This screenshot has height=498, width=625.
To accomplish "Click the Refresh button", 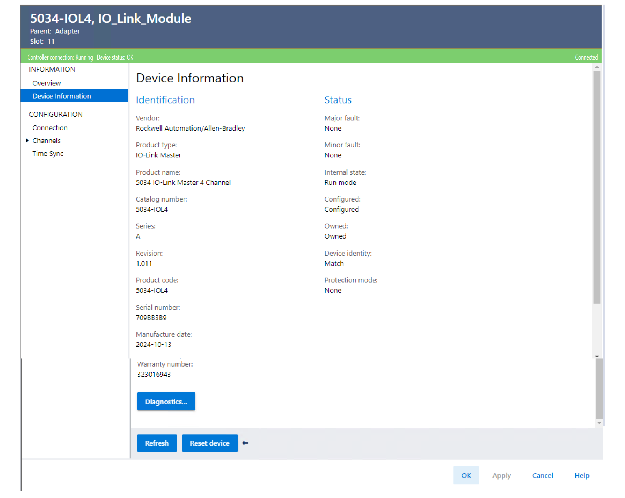I will coord(157,443).
